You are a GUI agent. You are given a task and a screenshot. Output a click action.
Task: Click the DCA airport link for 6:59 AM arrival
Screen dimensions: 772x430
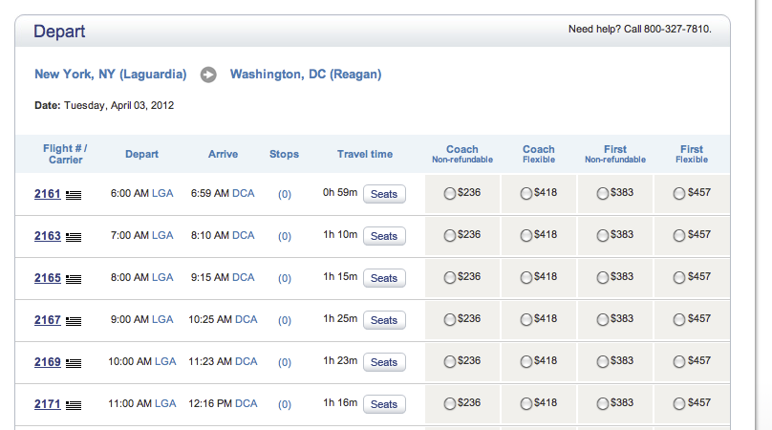pyautogui.click(x=244, y=194)
